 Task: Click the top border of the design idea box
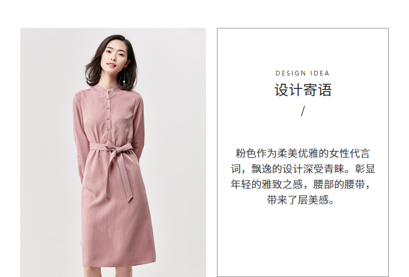tap(302, 28)
